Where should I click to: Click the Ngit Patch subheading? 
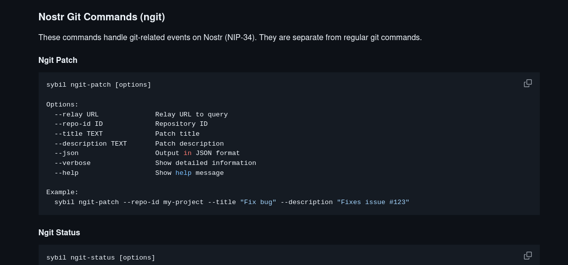(58, 60)
